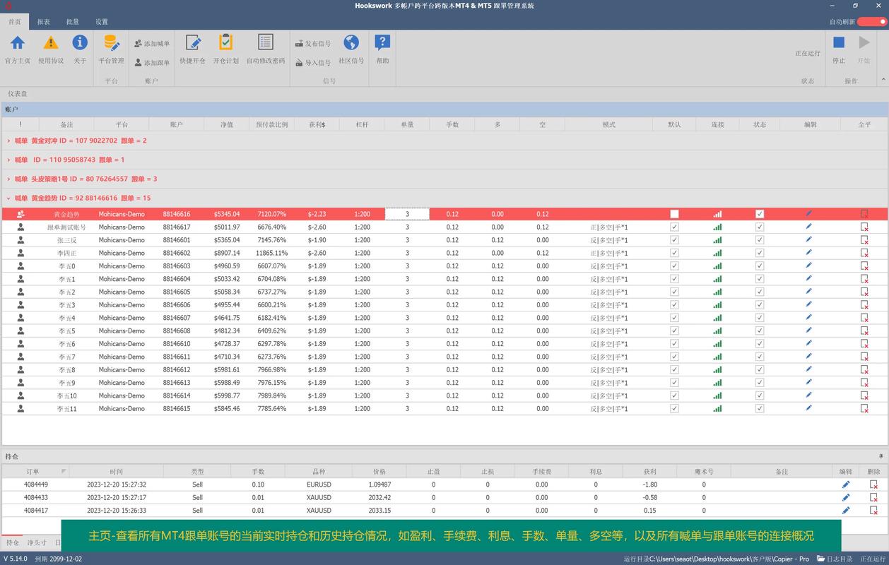Sort by the 净值 column header

227,124
